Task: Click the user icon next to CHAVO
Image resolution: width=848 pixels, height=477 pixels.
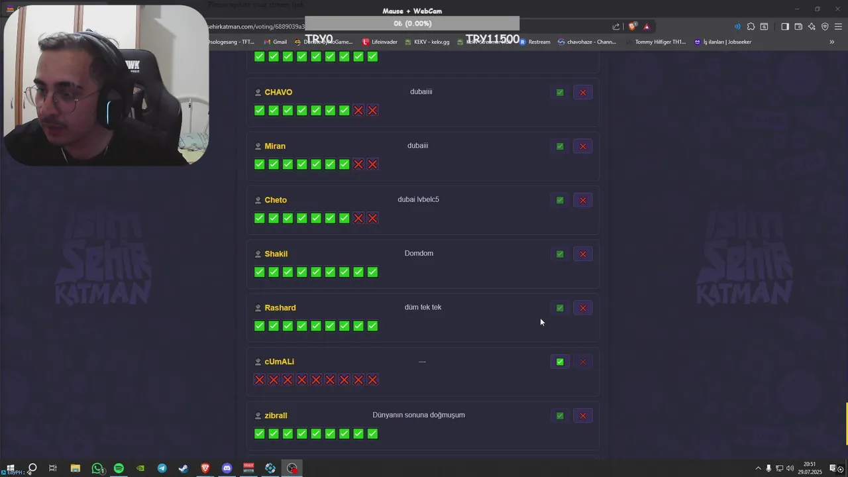Action: [x=258, y=92]
